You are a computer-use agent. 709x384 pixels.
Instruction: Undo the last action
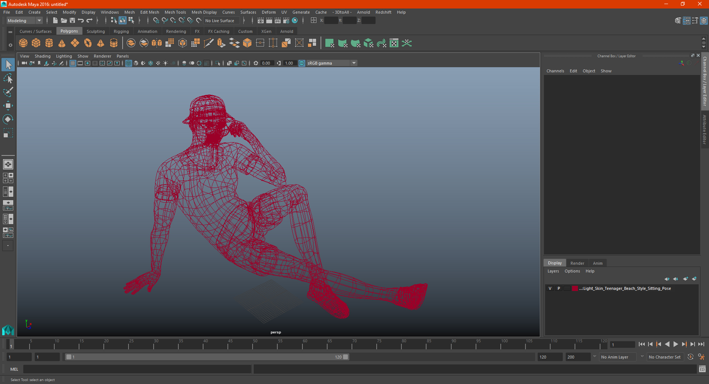81,21
